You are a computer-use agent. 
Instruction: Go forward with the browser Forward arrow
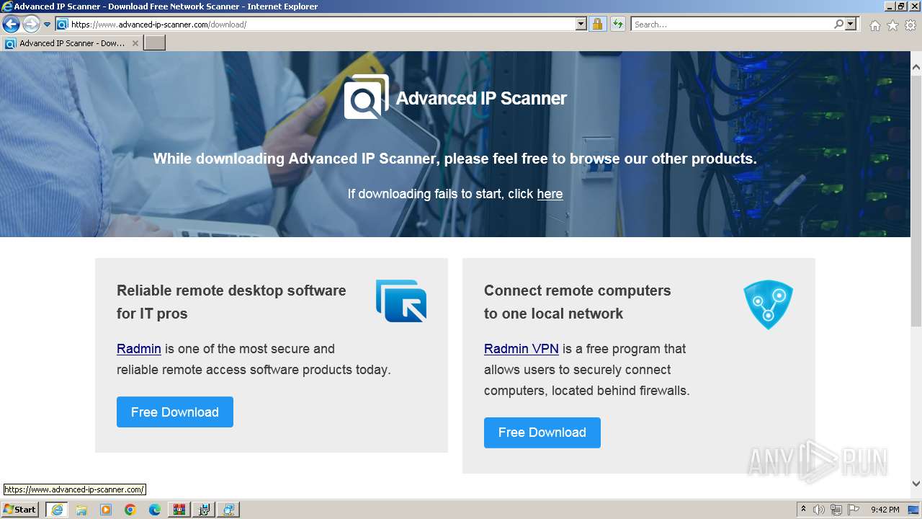coord(30,25)
